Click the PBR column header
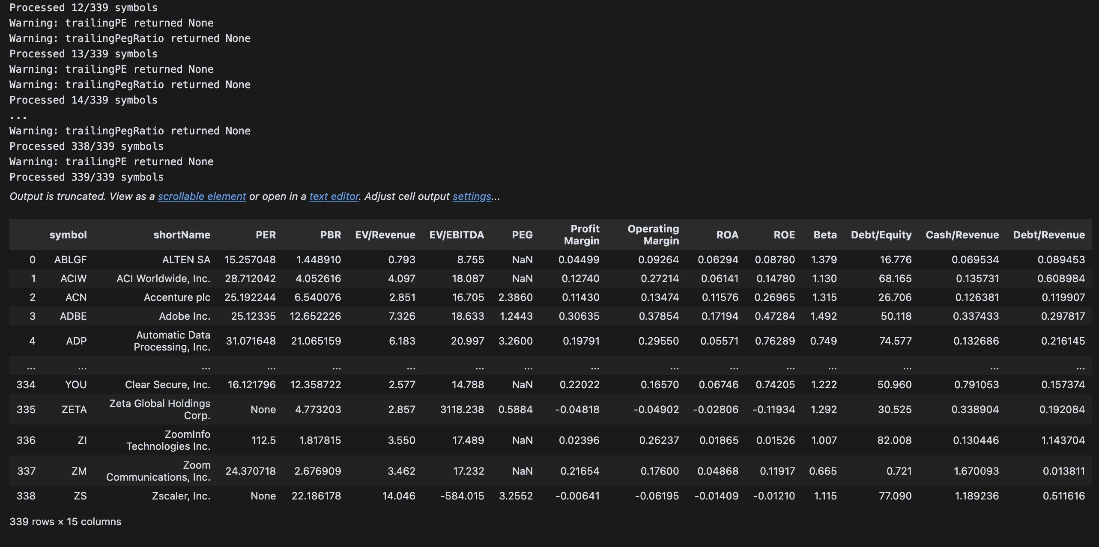 pos(330,235)
